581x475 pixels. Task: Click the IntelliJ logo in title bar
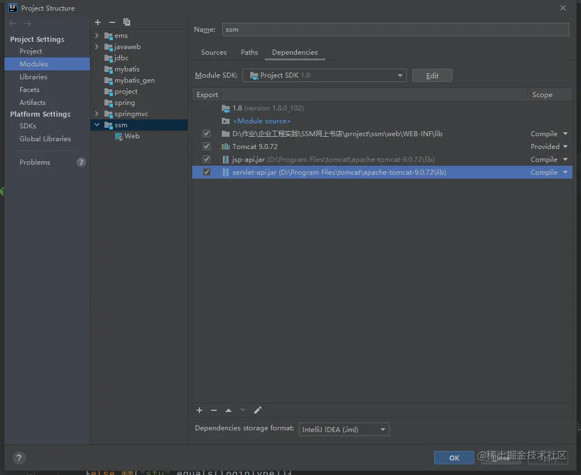[13, 8]
